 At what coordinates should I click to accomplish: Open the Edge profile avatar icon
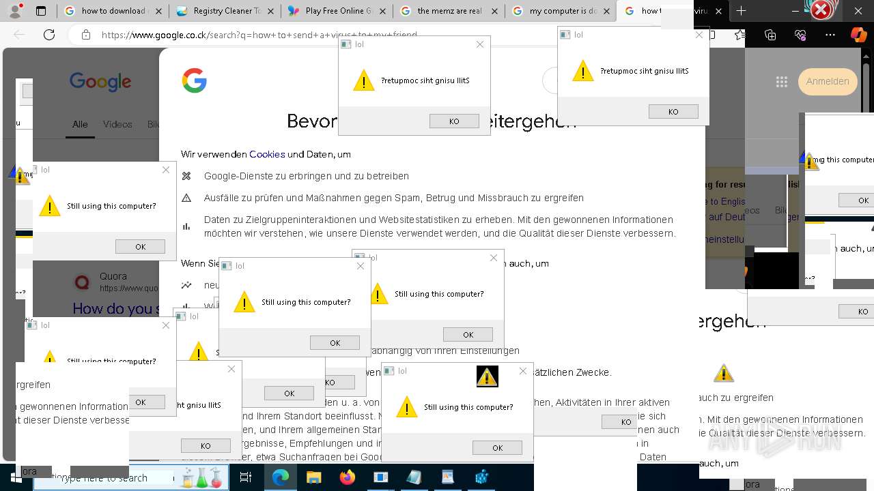tap(16, 10)
